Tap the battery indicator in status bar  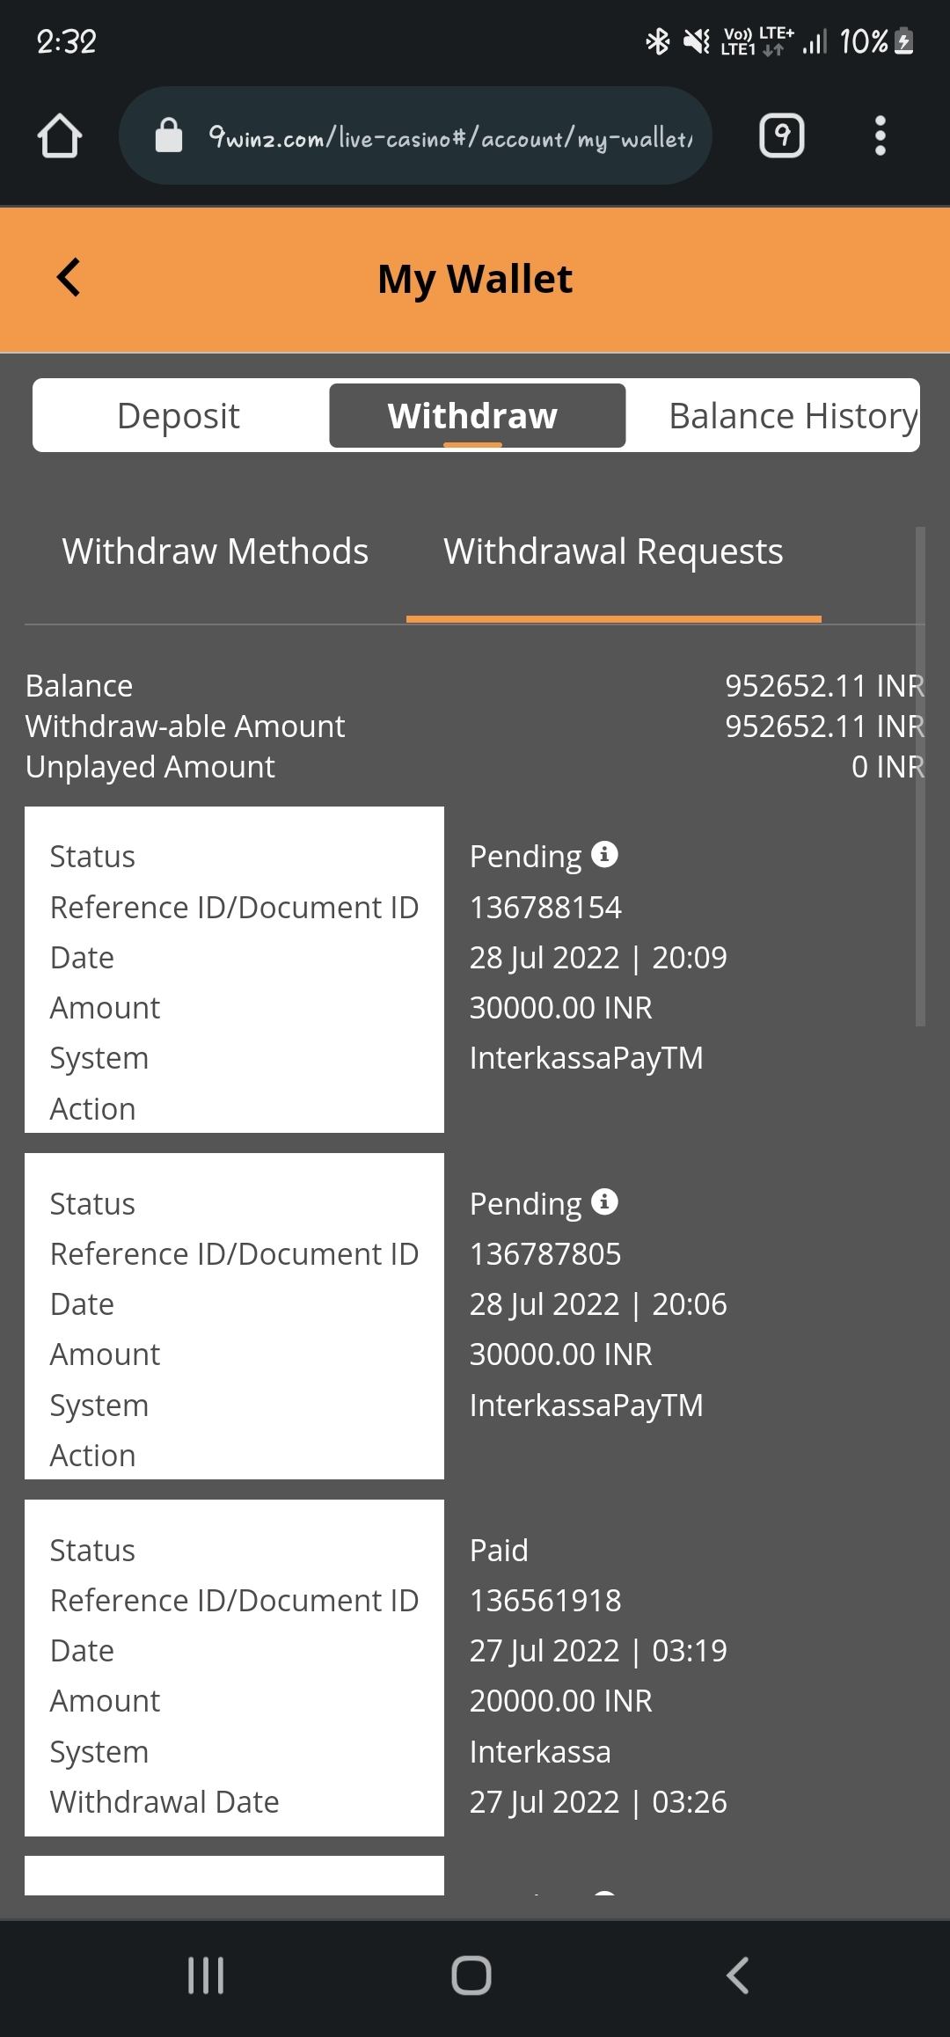[903, 41]
